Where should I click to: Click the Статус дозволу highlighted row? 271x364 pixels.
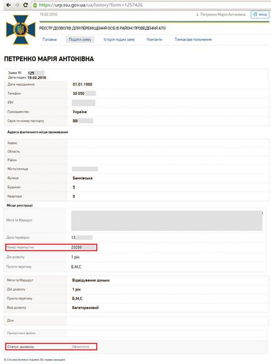[51, 347]
